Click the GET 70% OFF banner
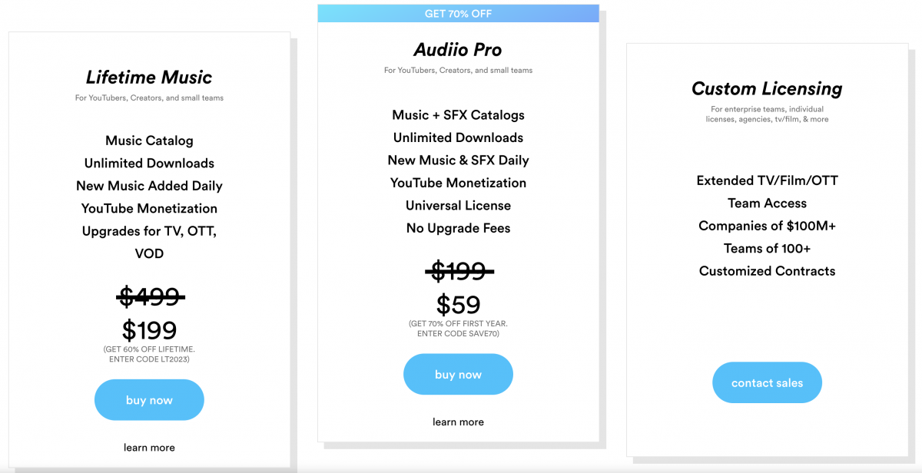The width and height of the screenshot is (922, 473). (x=458, y=12)
